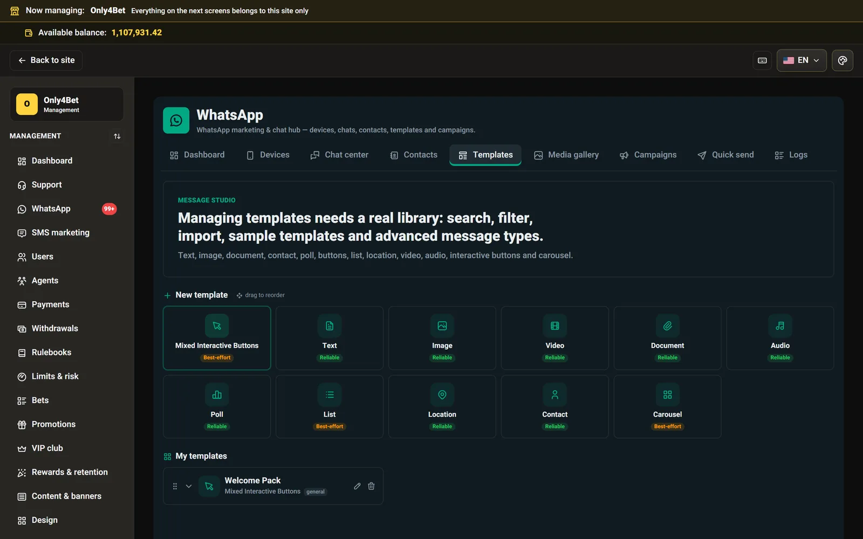Go to Users in sidebar
863x539 pixels.
67,257
